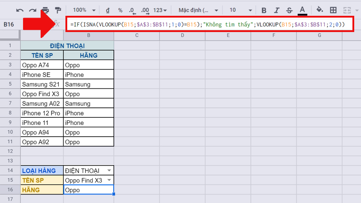Open the text color A swatch
Viewport: 361px width, 203px height.
pyautogui.click(x=302, y=10)
